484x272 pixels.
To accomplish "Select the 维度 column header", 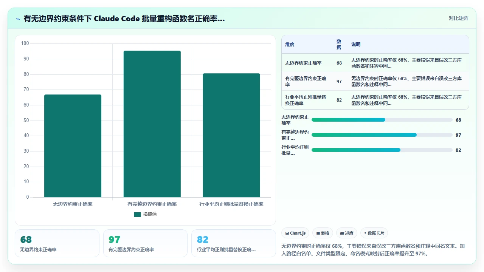I will click(x=290, y=45).
